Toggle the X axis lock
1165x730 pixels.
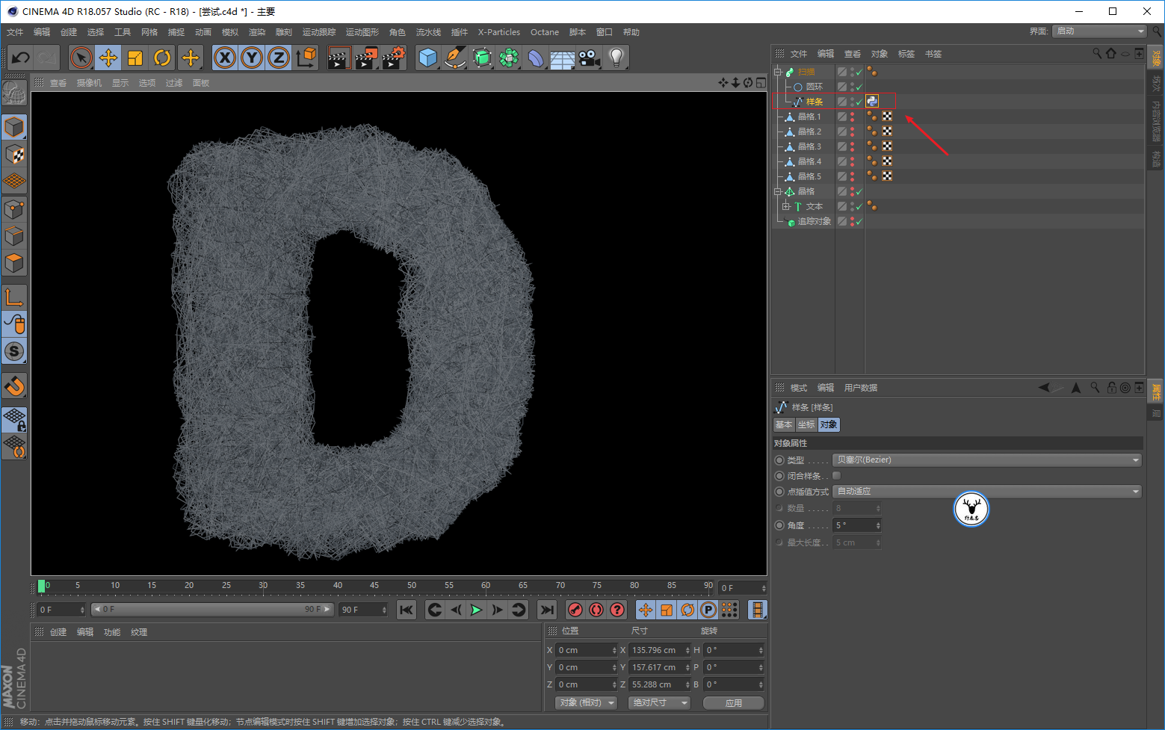[x=225, y=58]
